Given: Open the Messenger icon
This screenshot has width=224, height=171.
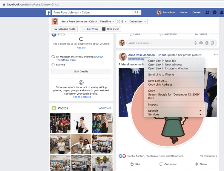Looking at the screenshot, I should 214,12.
